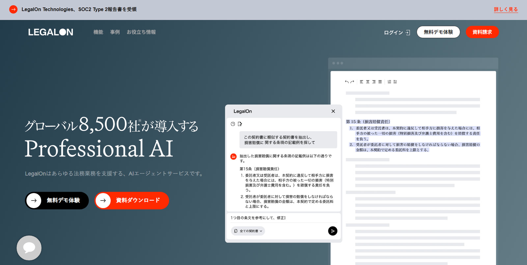Open the chat bubble widget
This screenshot has width=527, height=265.
(29, 248)
